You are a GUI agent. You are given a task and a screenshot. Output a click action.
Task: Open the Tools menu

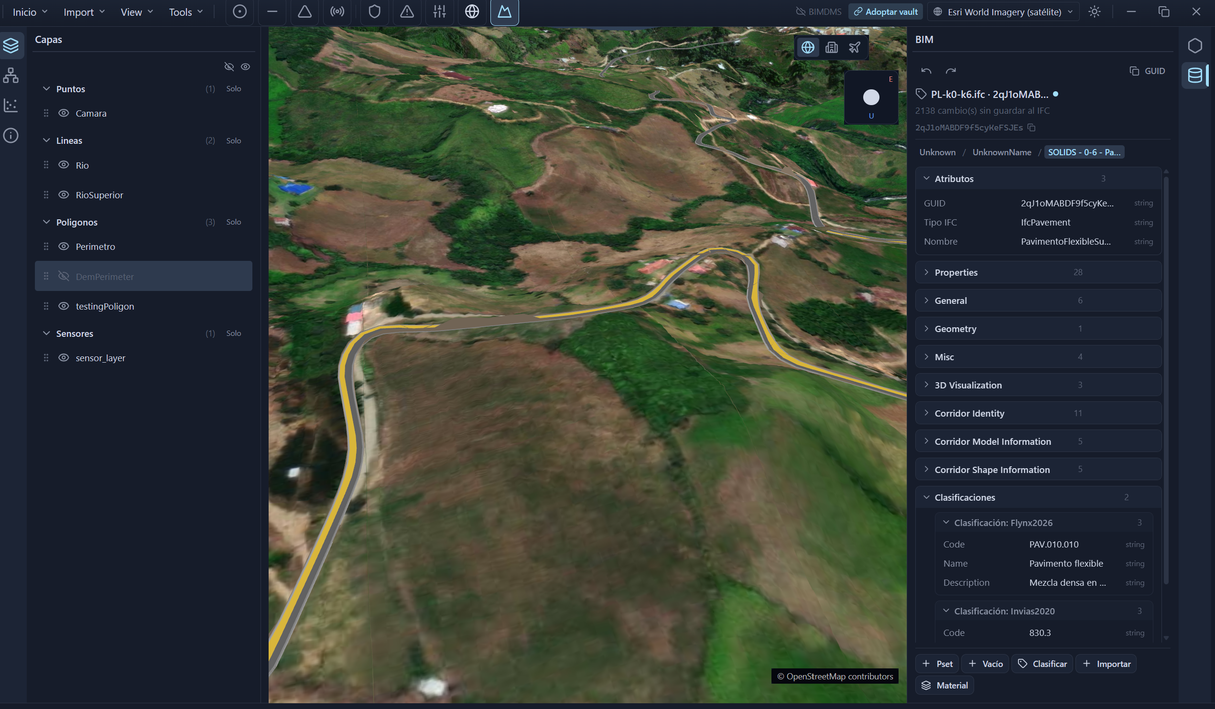click(x=185, y=11)
